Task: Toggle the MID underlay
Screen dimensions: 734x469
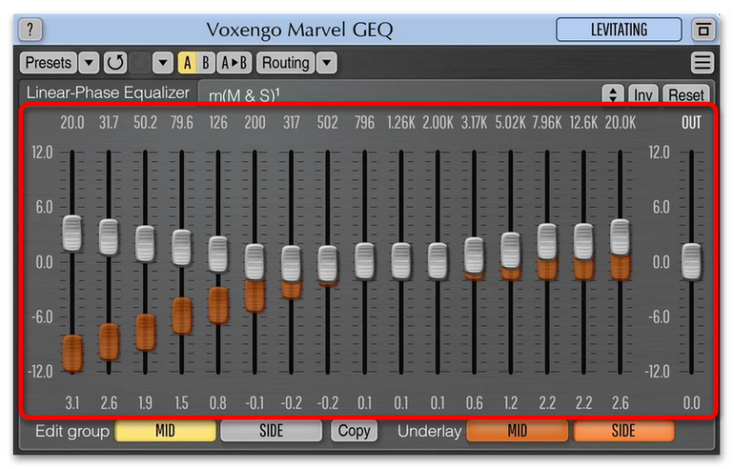Action: click(x=517, y=431)
